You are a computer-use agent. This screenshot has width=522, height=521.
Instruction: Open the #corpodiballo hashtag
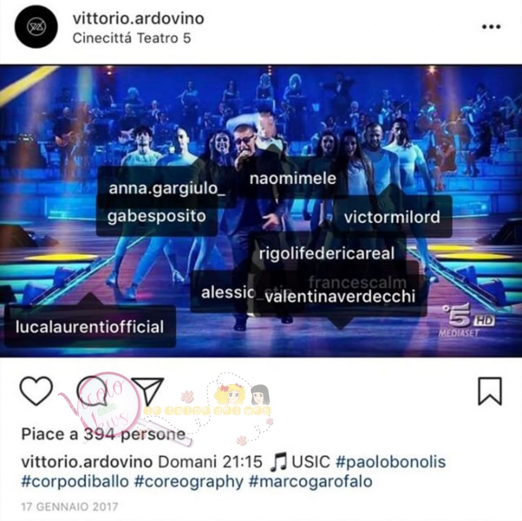point(75,482)
